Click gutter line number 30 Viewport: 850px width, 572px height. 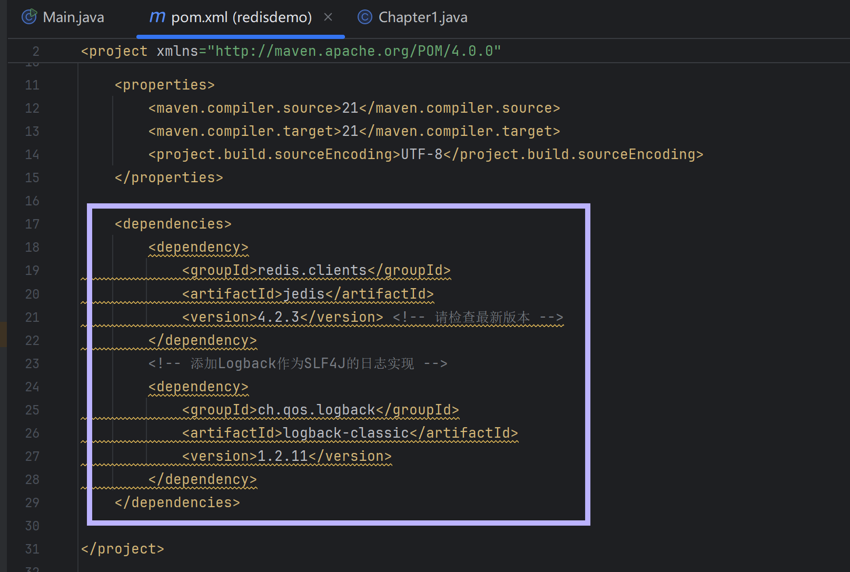pyautogui.click(x=32, y=526)
